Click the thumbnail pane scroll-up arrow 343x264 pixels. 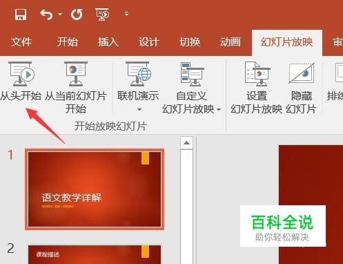(186, 143)
